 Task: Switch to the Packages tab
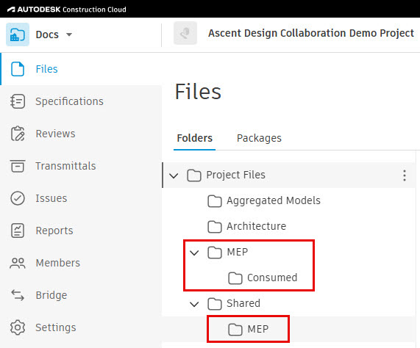[x=259, y=138]
